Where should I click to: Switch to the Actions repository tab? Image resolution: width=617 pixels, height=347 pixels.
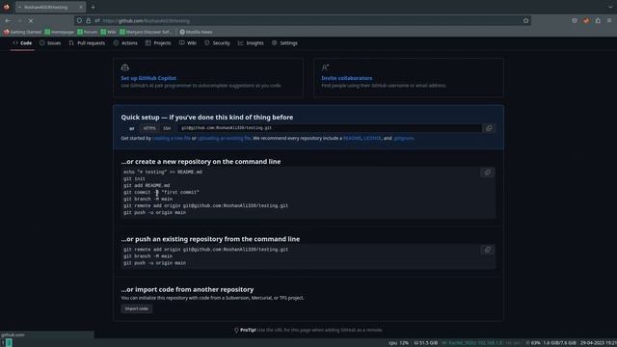point(125,42)
